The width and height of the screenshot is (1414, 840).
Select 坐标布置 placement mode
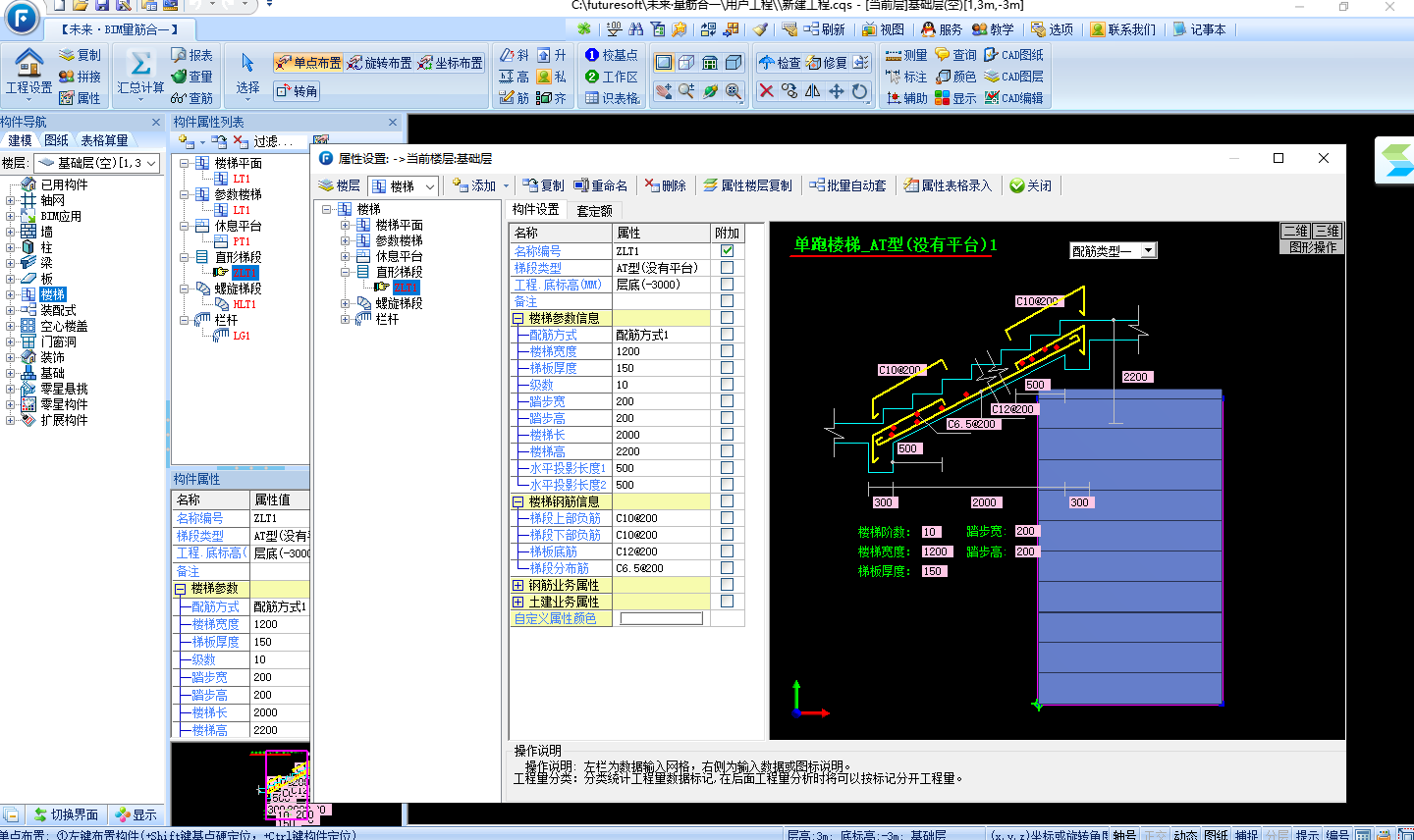click(x=451, y=63)
